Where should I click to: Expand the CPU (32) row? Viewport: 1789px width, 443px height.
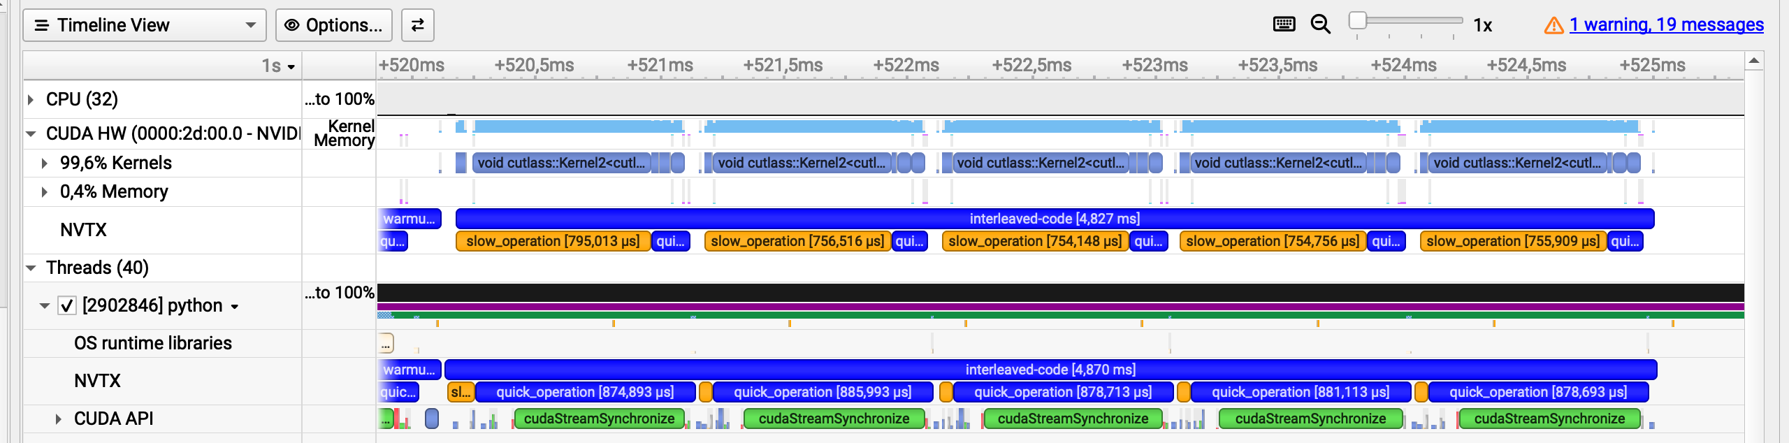coord(31,100)
